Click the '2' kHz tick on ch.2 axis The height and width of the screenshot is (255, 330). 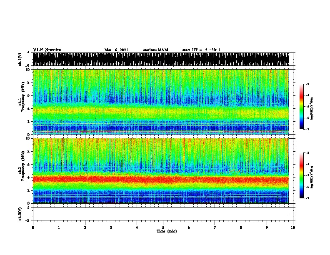click(29, 190)
